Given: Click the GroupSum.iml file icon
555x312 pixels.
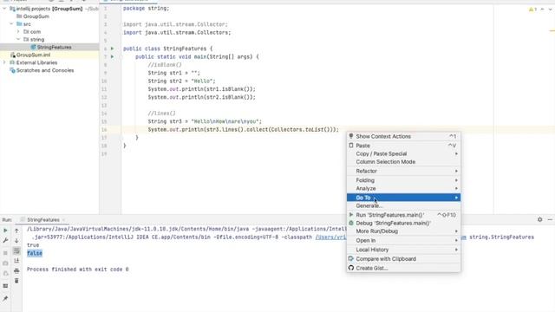Looking at the screenshot, I should [12, 55].
